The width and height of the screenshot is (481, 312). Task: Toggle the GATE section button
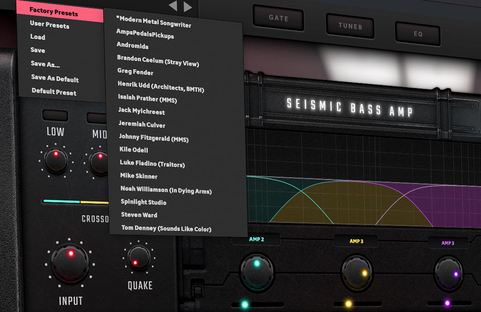click(x=278, y=19)
